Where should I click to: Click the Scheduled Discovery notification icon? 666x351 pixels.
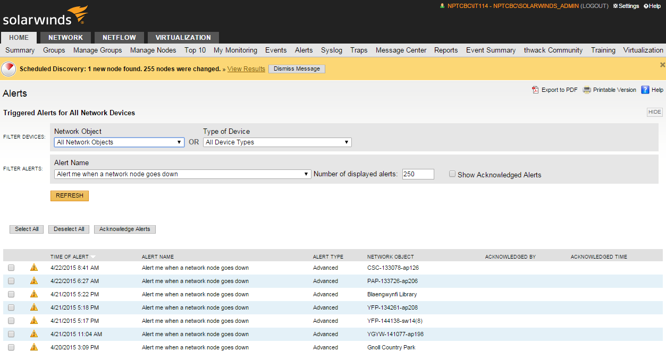pos(9,69)
